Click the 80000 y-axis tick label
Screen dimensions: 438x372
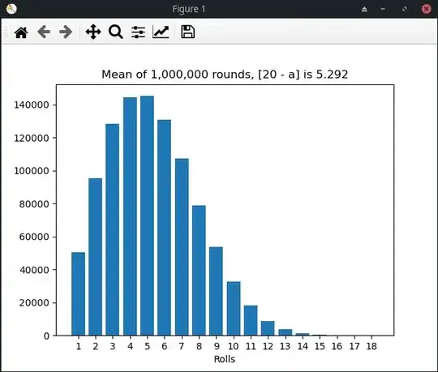point(34,204)
